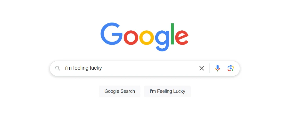
Task: Run the Google Search button
Action: [120, 91]
